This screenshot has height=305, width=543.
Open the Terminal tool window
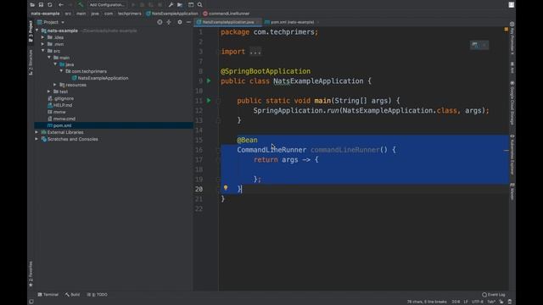coord(48,295)
